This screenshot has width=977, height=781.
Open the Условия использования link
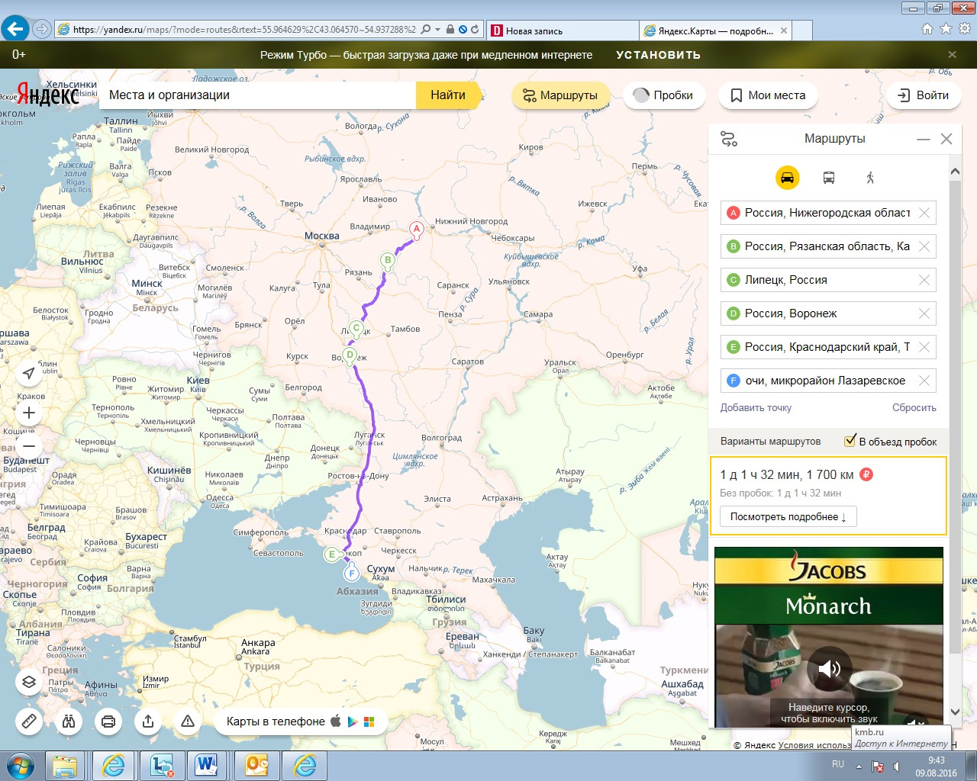[814, 745]
